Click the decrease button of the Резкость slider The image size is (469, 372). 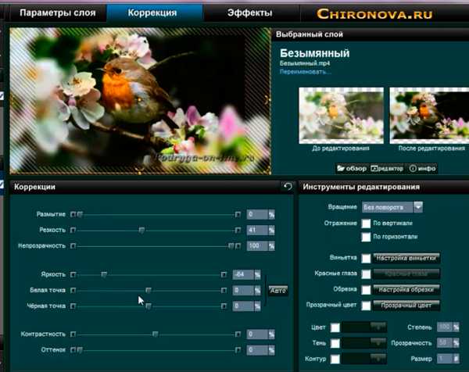click(x=73, y=230)
